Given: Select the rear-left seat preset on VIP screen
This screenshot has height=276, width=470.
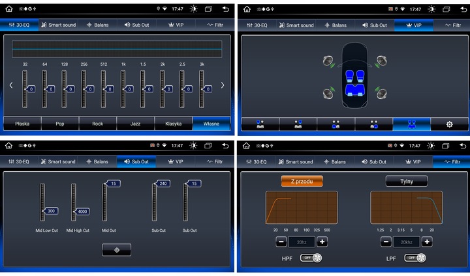Looking at the screenshot, I should click(x=336, y=124).
